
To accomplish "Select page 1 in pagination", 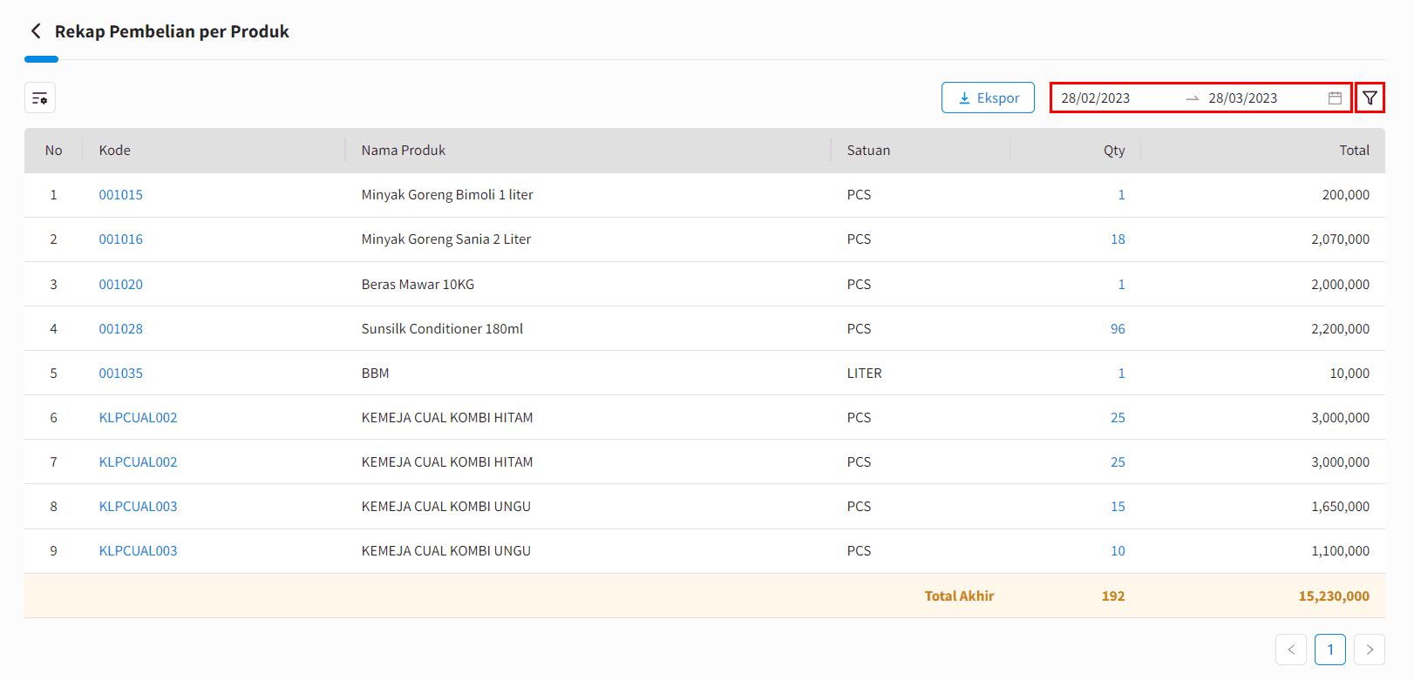I will (x=1330, y=650).
